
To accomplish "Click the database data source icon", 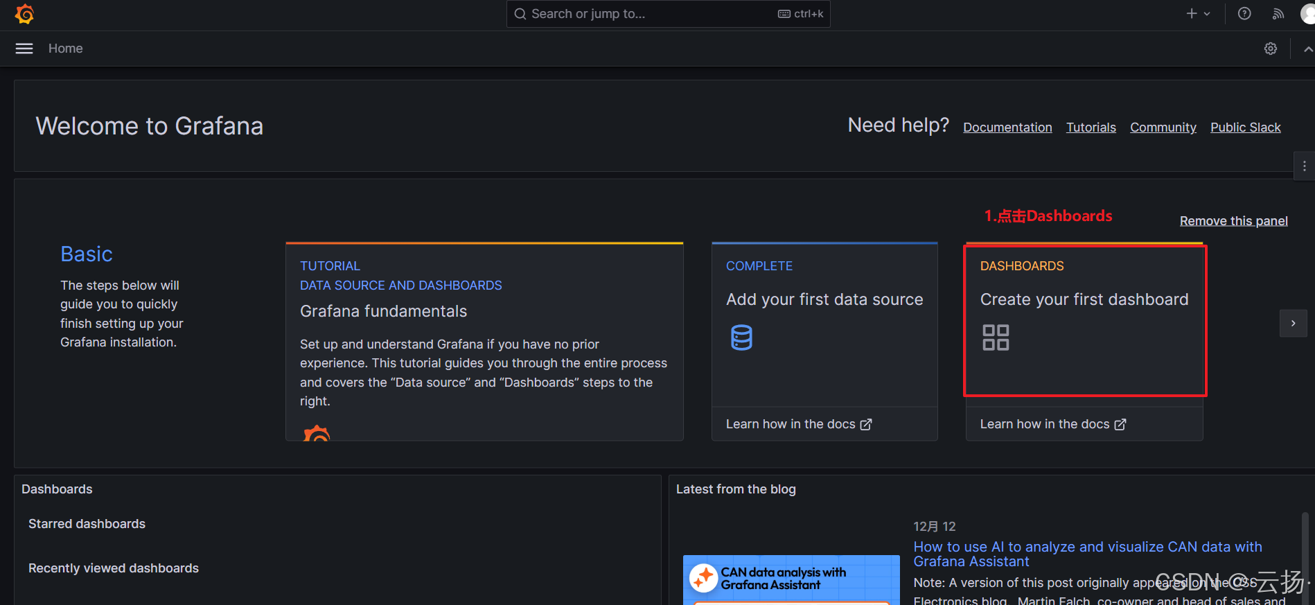I will pos(741,337).
